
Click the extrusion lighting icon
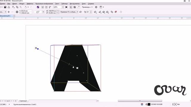click(107, 12)
